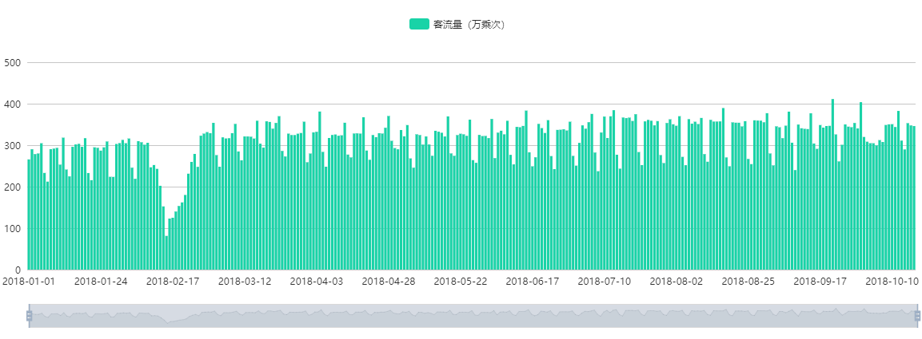The image size is (922, 339).
Task: Click the 2018-05-22 x-axis date label
Action: click(460, 282)
